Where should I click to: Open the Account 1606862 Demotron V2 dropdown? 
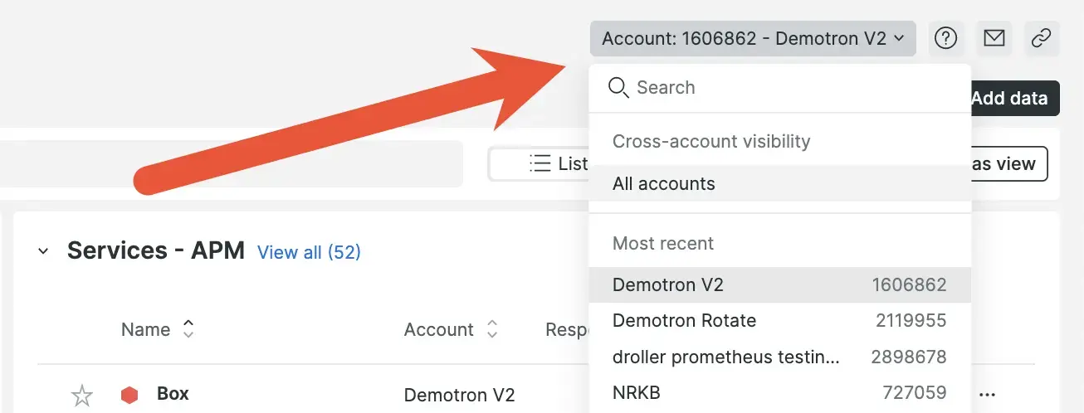(752, 38)
